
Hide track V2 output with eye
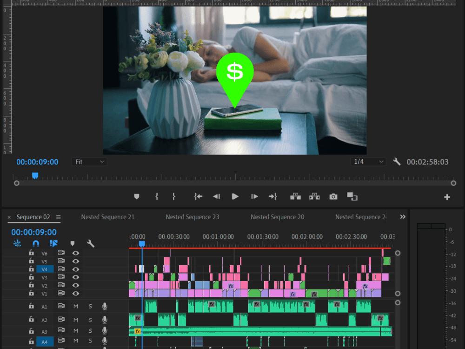[76, 285]
